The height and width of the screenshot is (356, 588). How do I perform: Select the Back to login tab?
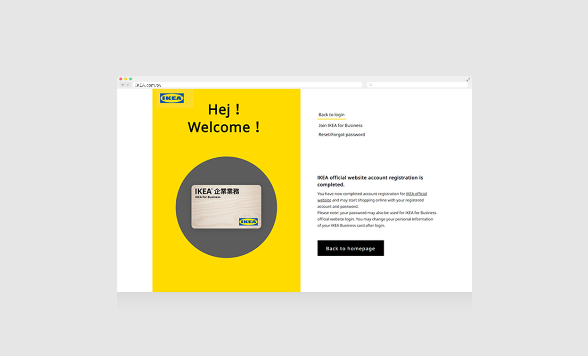click(x=331, y=115)
